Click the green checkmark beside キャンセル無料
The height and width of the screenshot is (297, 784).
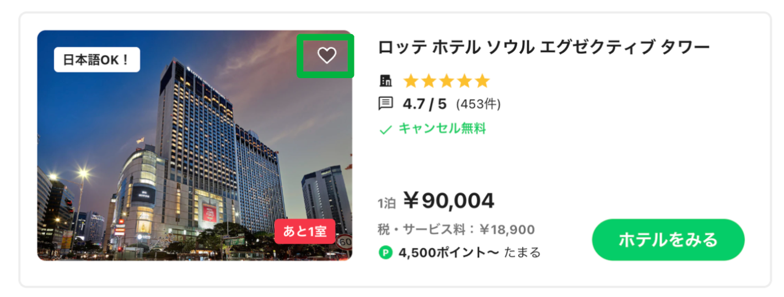[386, 130]
